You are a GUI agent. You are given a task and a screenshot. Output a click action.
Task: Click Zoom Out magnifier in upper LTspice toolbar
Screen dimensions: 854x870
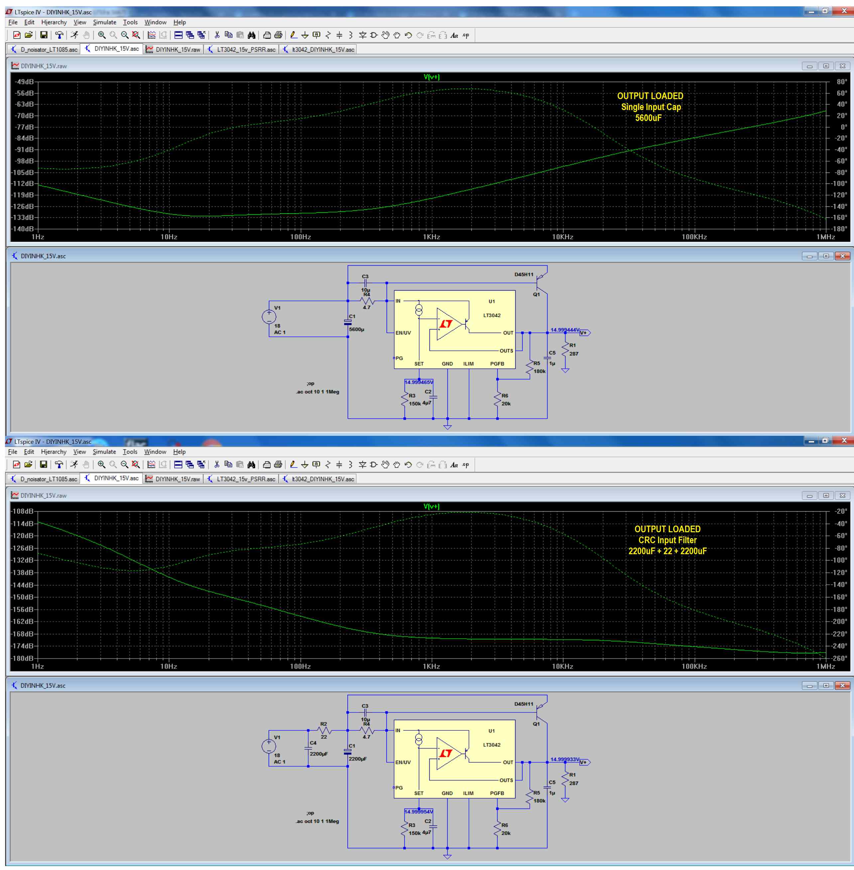125,35
